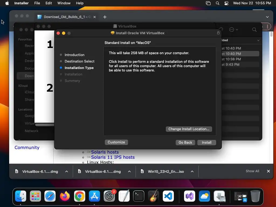Close the downloads bar
276x207 pixels.
268,171
